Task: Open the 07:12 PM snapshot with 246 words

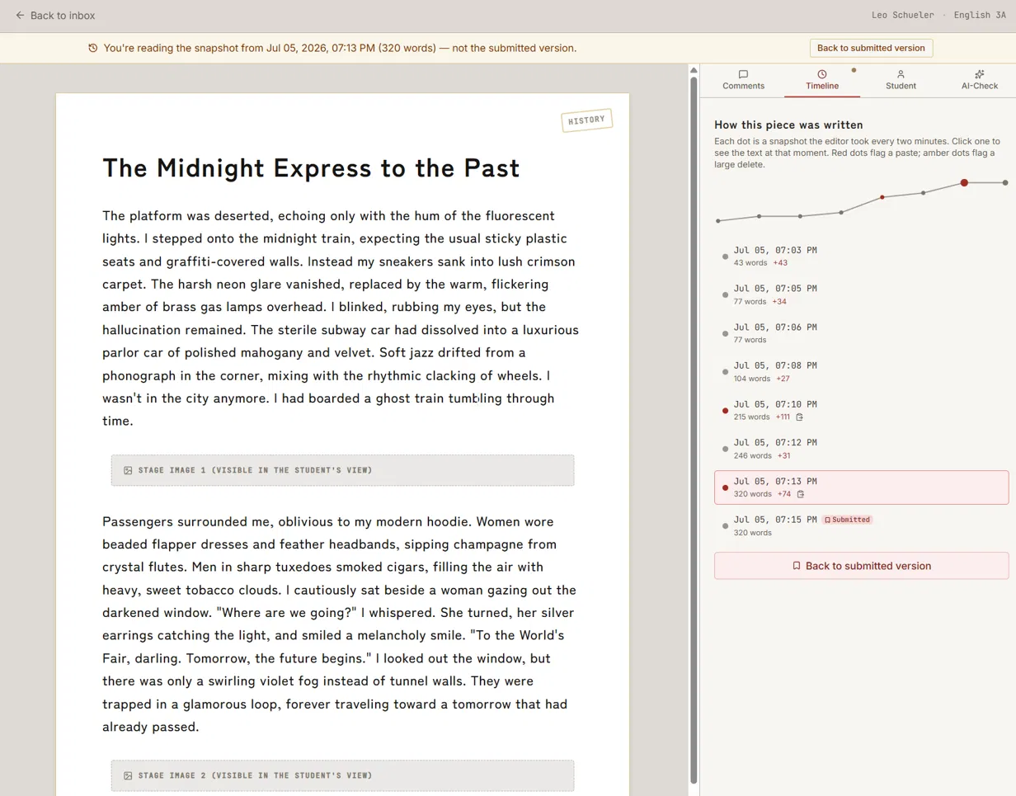Action: [x=861, y=449]
